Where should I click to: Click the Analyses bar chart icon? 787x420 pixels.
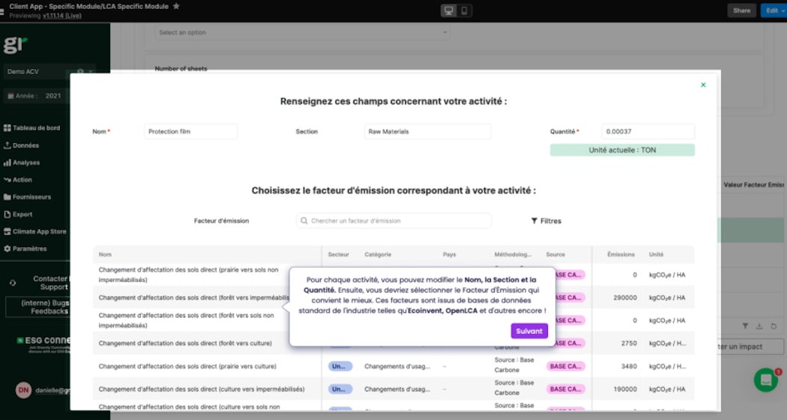7,162
